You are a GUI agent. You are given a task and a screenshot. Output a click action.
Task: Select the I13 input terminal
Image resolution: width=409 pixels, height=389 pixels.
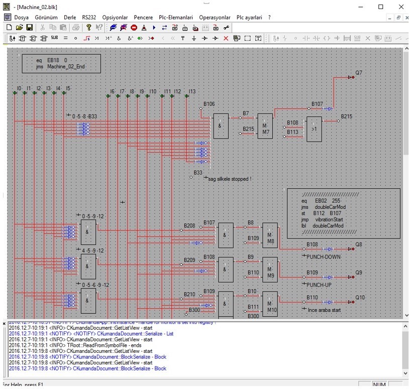187,96
